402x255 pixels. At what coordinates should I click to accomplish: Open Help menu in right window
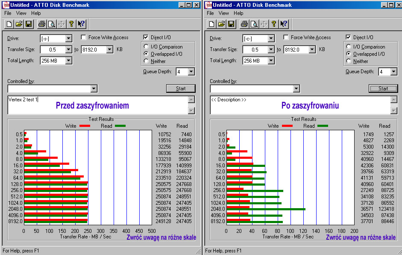tap(238, 13)
